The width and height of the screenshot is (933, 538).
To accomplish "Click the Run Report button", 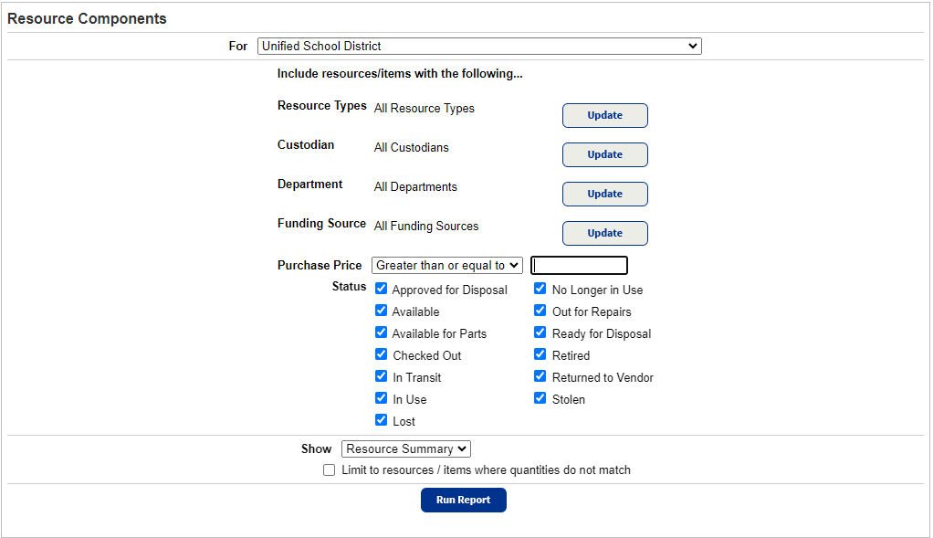I will click(x=463, y=500).
